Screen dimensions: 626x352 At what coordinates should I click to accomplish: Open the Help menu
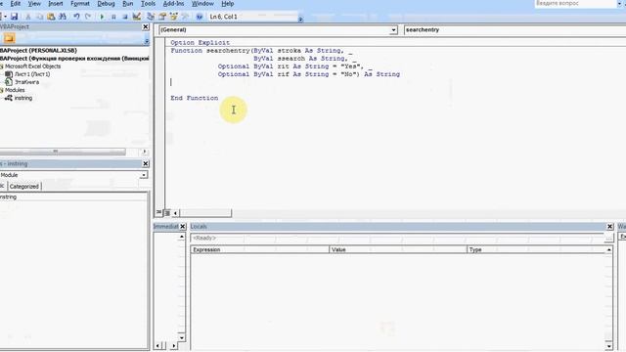coord(228,4)
